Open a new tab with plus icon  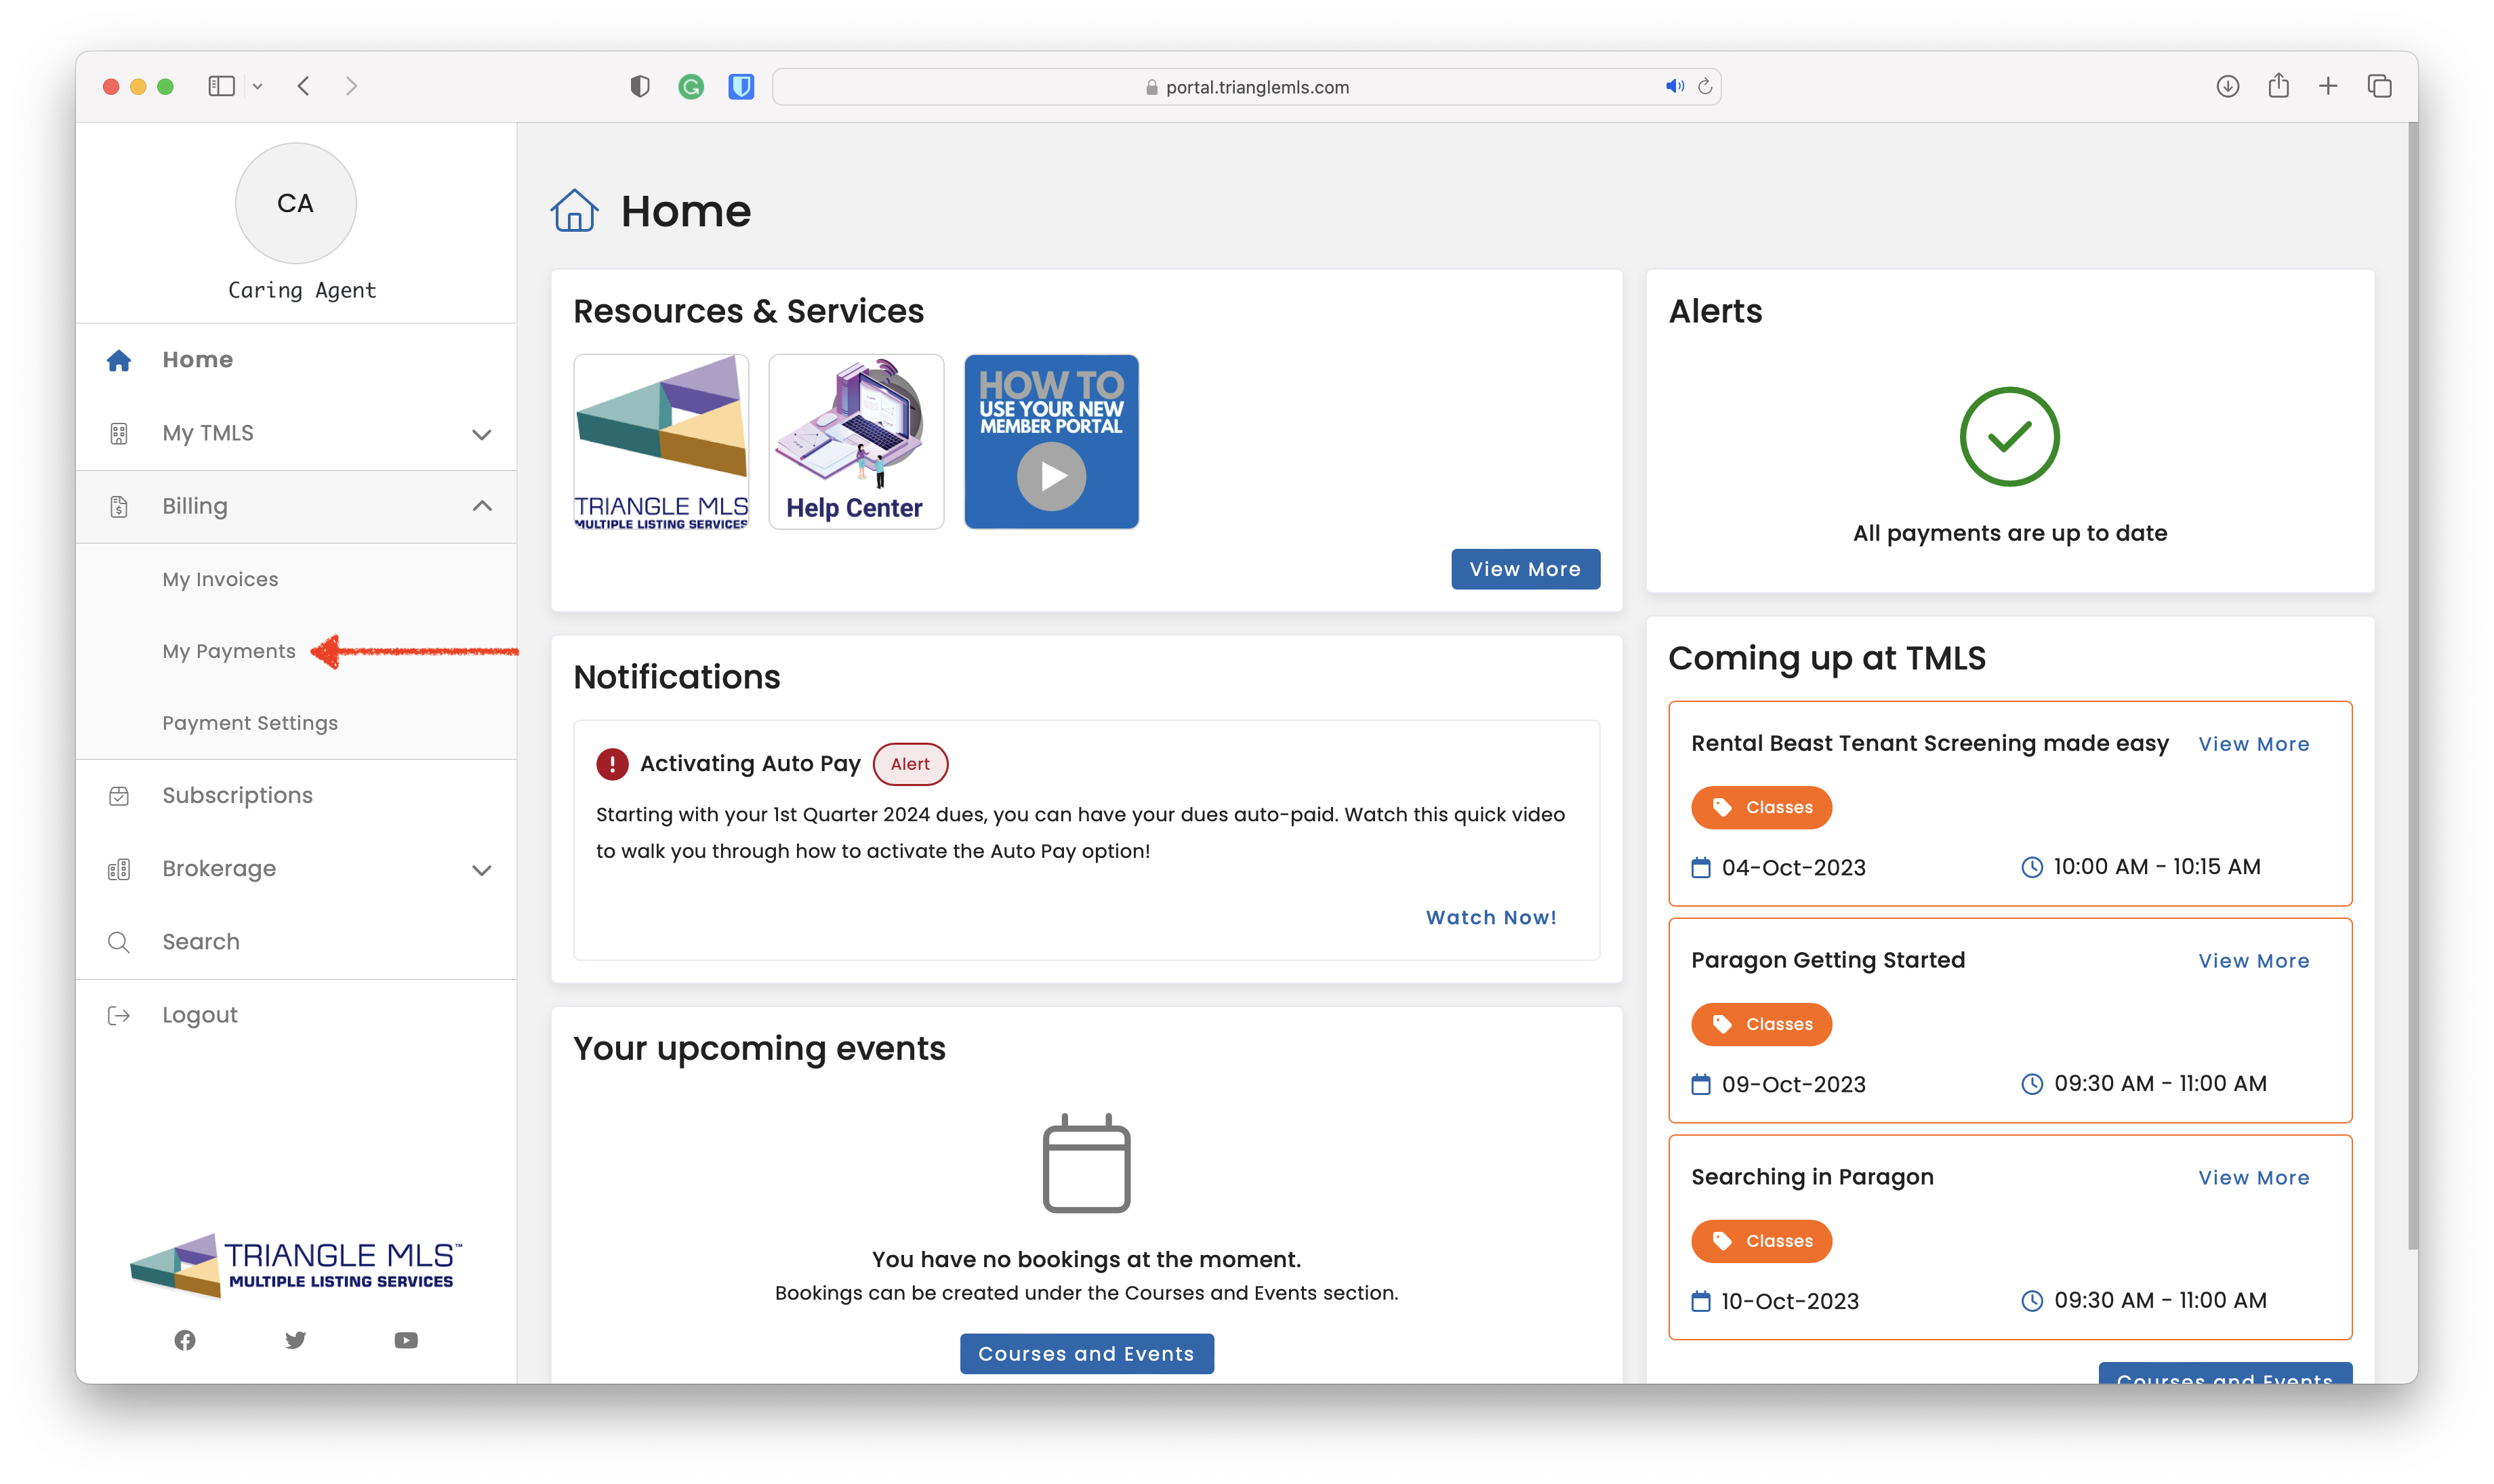click(x=2328, y=86)
